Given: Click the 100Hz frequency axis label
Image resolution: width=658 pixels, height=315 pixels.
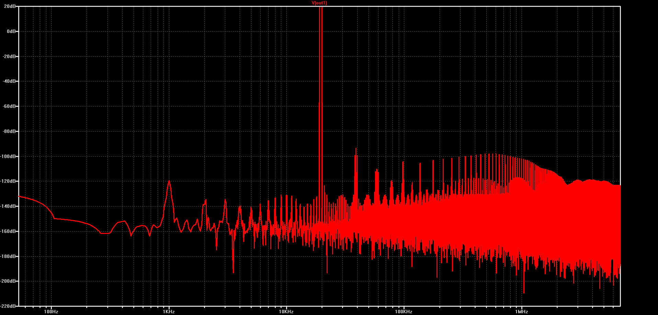Looking at the screenshot, I should [x=51, y=312].
